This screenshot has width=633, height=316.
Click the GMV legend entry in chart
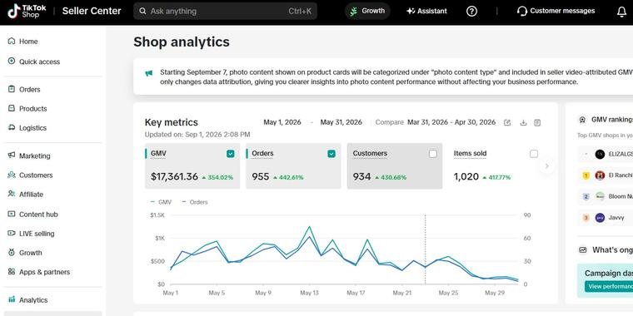click(x=161, y=202)
